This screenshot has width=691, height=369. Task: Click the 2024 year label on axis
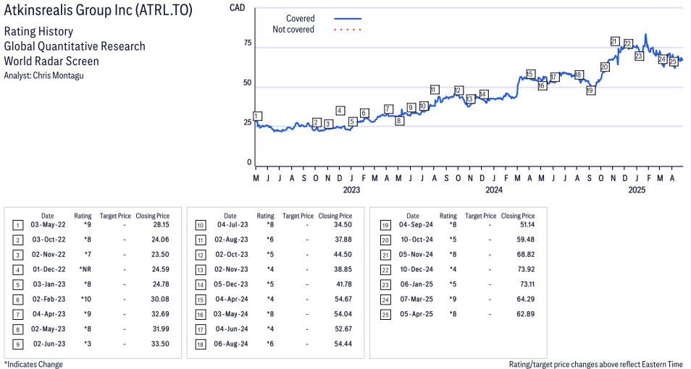tap(494, 190)
